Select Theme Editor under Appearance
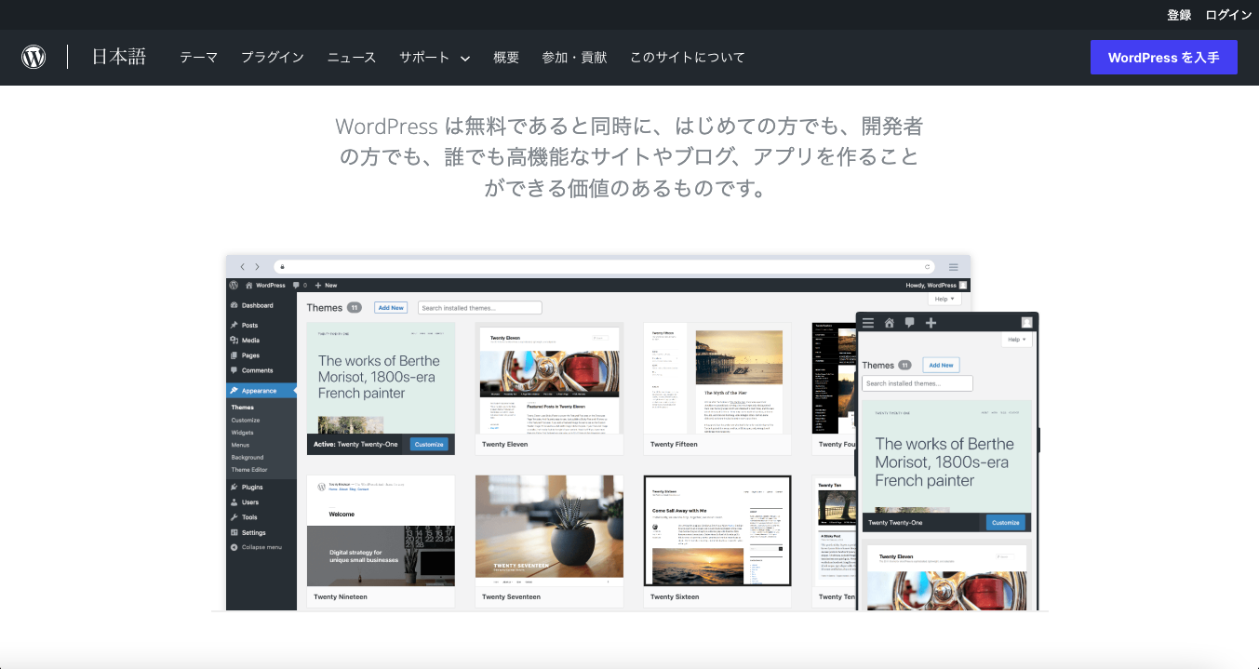Viewport: 1259px width, 669px height. (249, 470)
